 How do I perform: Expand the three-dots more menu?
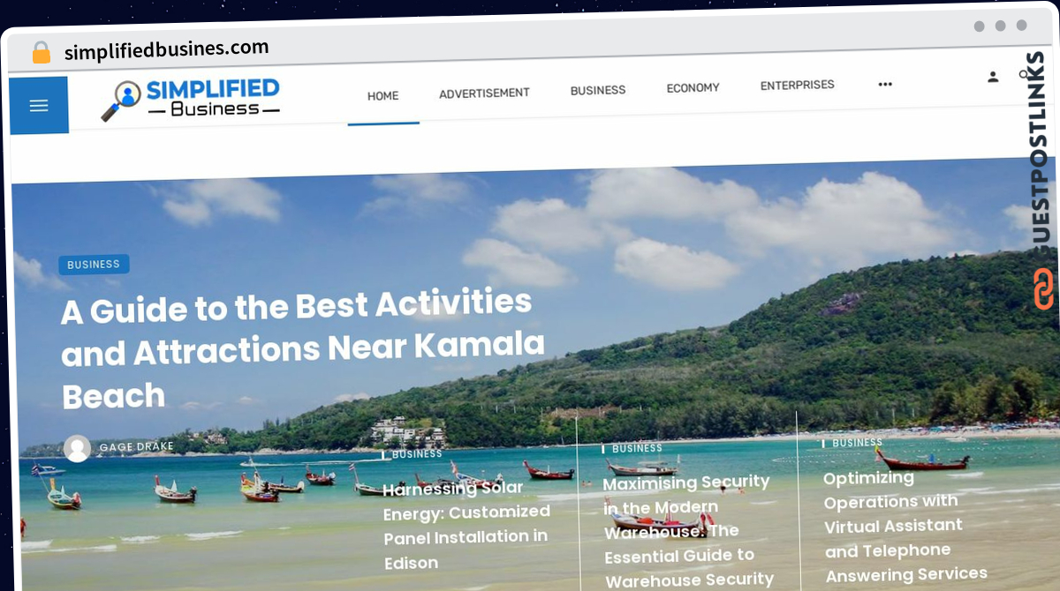(885, 85)
